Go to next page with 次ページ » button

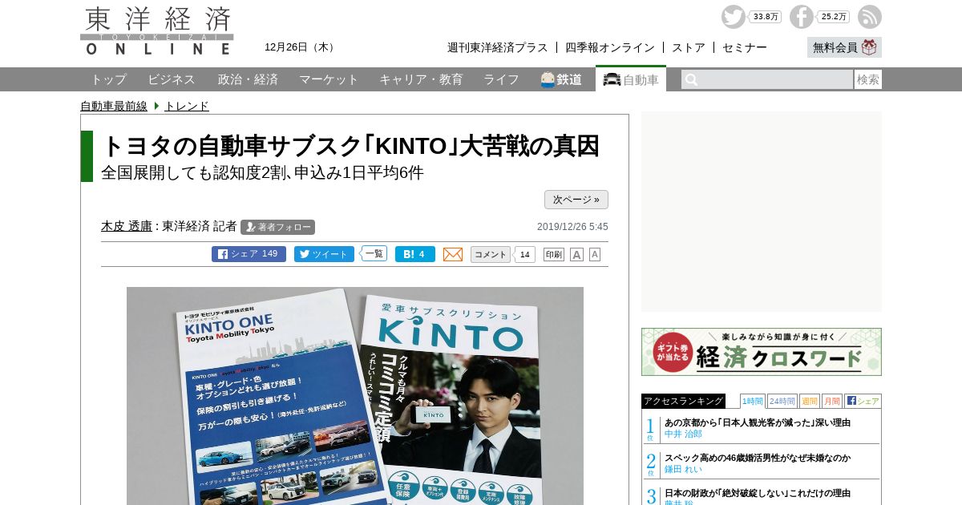click(576, 200)
